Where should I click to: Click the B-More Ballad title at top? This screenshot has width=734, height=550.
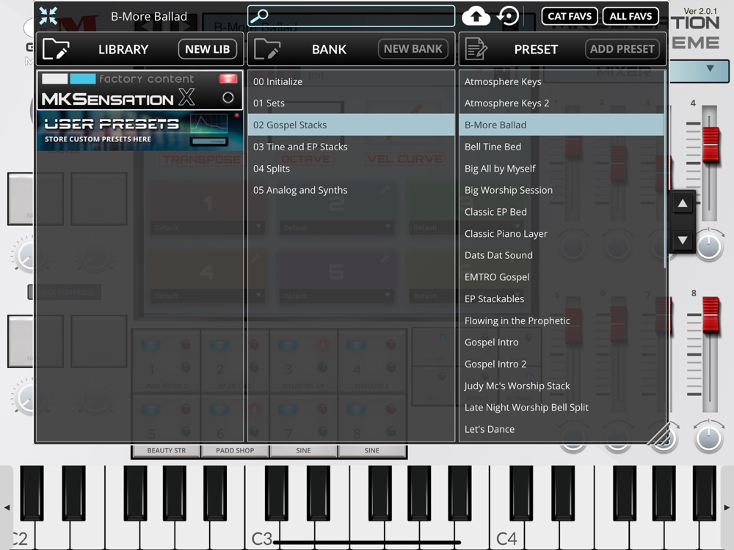click(x=149, y=16)
